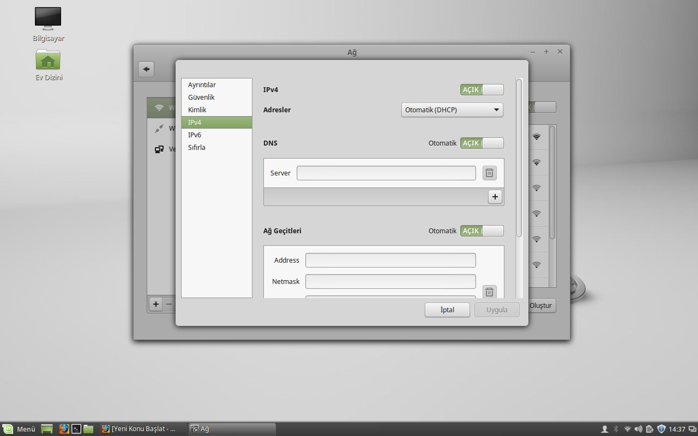The image size is (698, 436).
Task: Toggle the wireless switch in the Ağ window behind
Action: pos(543,107)
